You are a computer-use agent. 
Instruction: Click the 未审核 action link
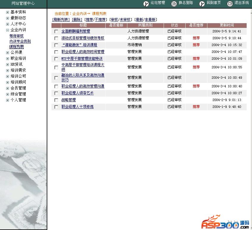tap(125, 20)
